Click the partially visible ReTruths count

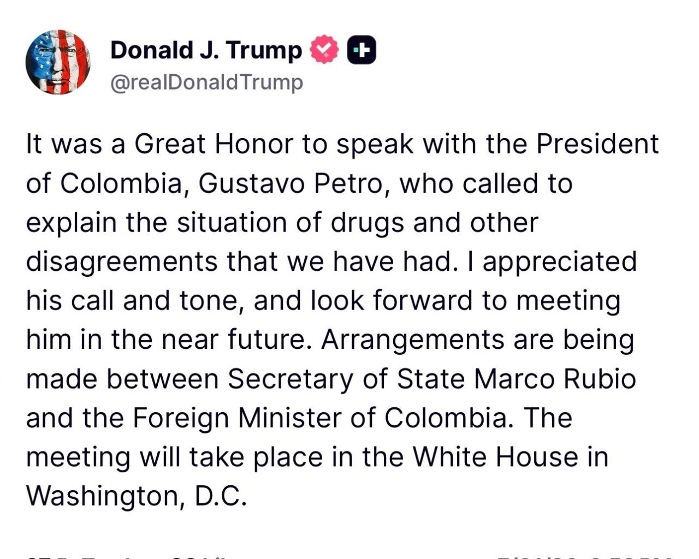82,557
